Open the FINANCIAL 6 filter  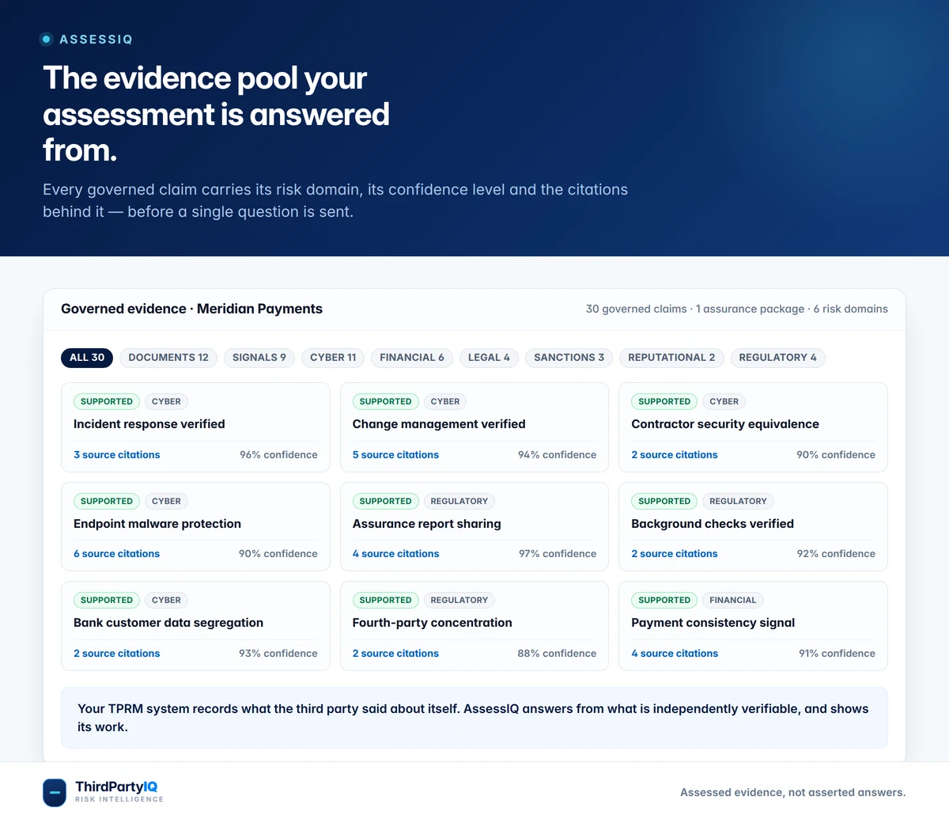tap(412, 358)
